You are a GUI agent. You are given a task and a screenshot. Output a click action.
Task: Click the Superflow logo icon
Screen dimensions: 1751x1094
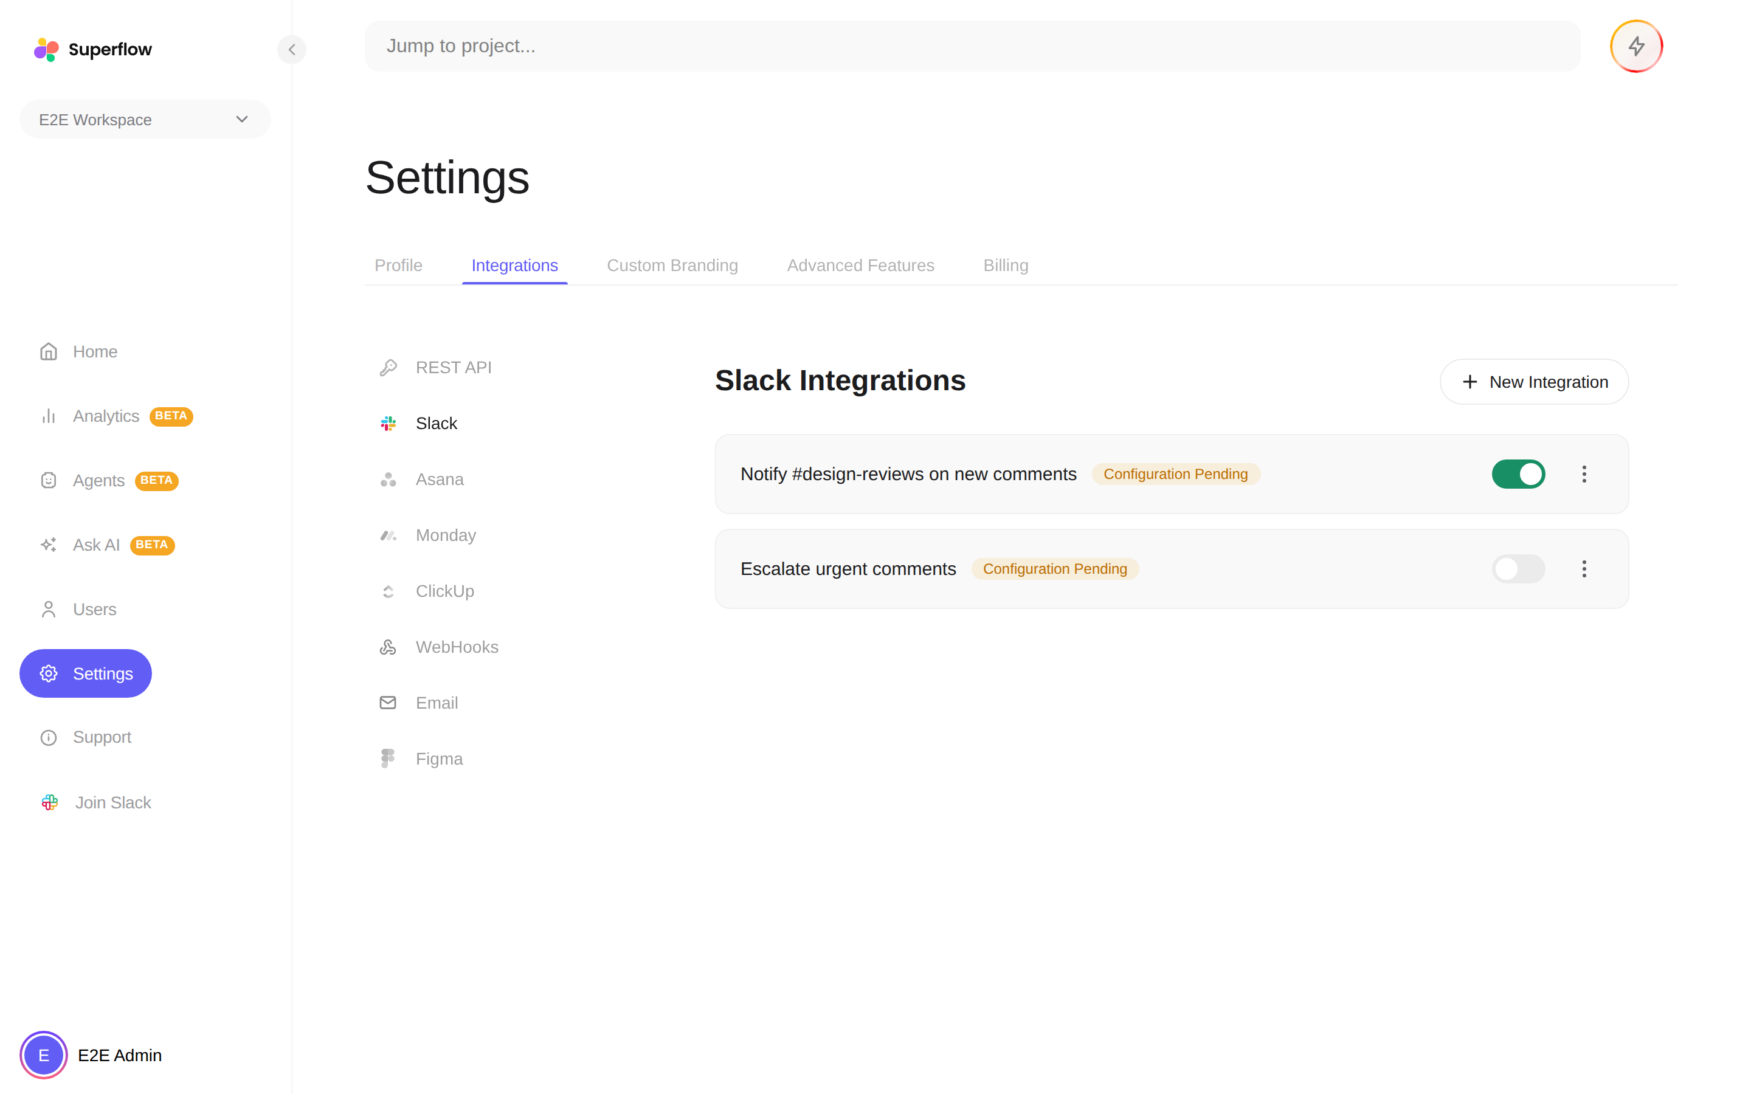47,49
